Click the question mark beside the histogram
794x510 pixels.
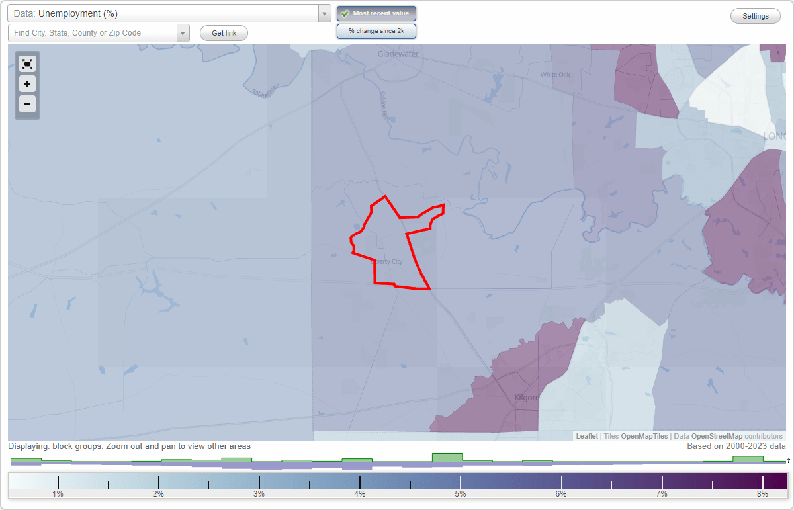pos(789,460)
